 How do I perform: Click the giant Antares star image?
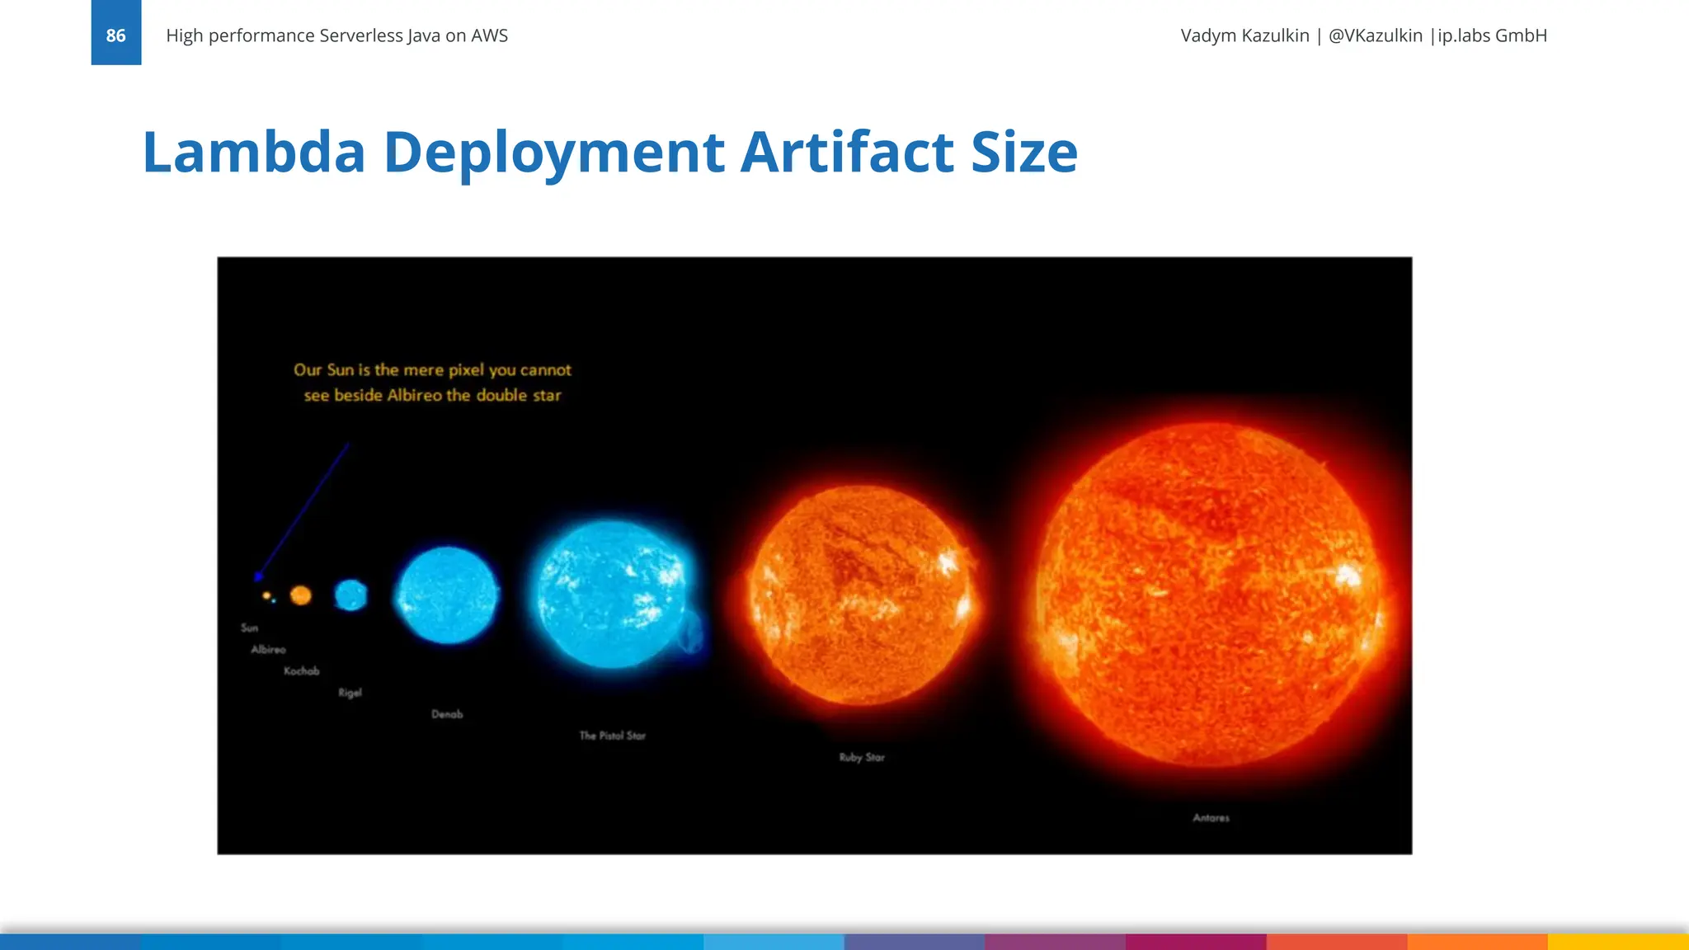[x=1210, y=594]
